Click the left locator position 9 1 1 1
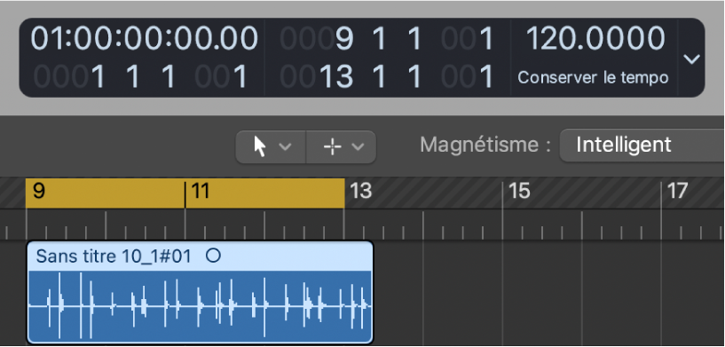 pyautogui.click(x=388, y=38)
